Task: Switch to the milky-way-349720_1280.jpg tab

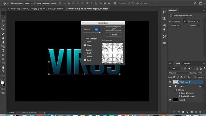Action: pyautogui.click(x=36, y=9)
